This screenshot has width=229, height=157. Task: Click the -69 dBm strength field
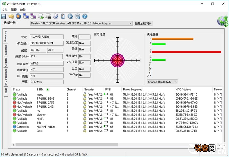(x=38, y=50)
